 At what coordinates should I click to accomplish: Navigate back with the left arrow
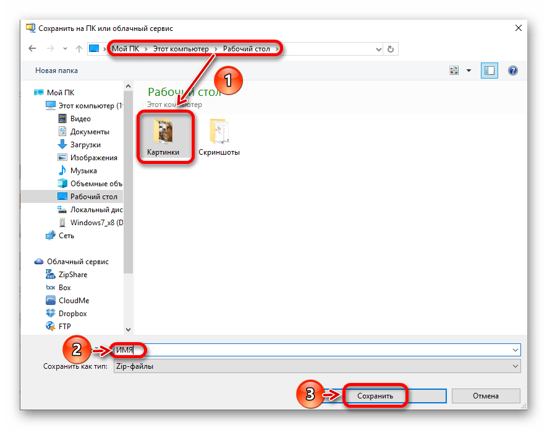tap(32, 49)
